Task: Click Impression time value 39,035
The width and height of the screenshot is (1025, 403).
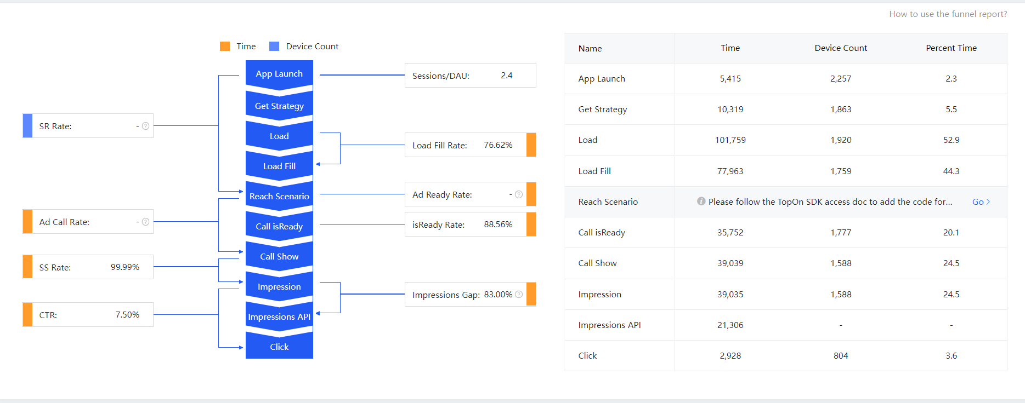Action: pos(730,295)
